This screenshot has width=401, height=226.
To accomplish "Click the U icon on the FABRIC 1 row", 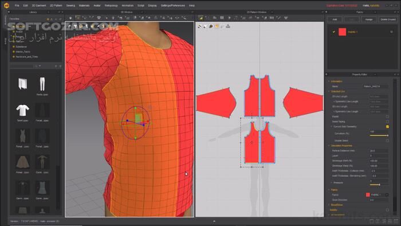I will pos(391,32).
